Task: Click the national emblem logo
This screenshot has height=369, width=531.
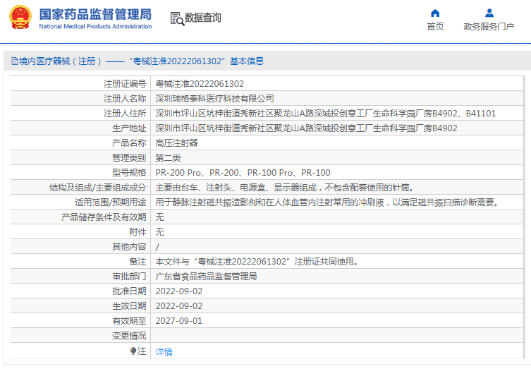Action: (x=20, y=17)
